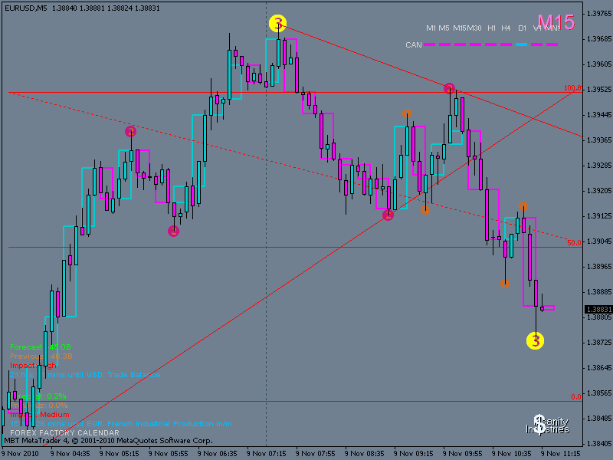This screenshot has height=460, width=613.
Task: Select the D1 timeframe label
Action: click(x=523, y=28)
